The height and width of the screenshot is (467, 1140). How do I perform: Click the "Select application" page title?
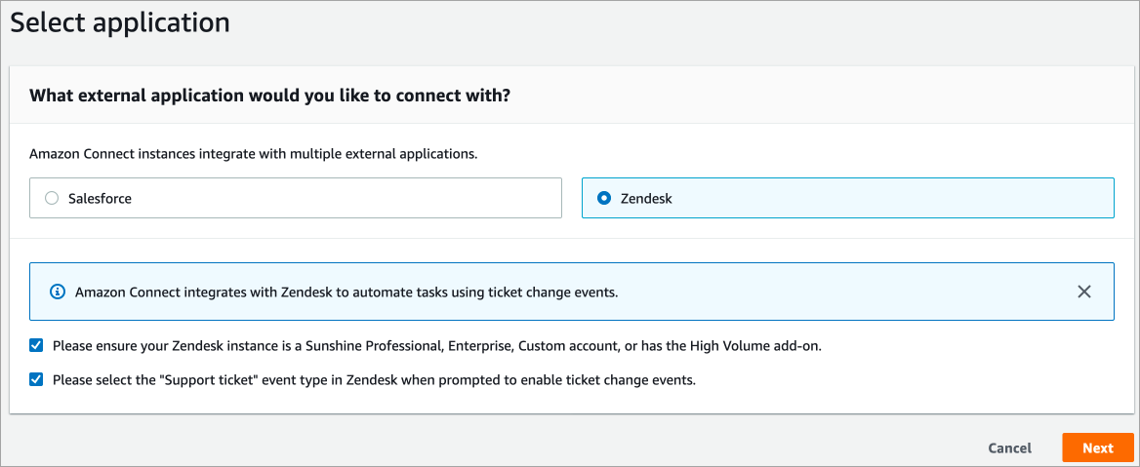click(x=120, y=23)
